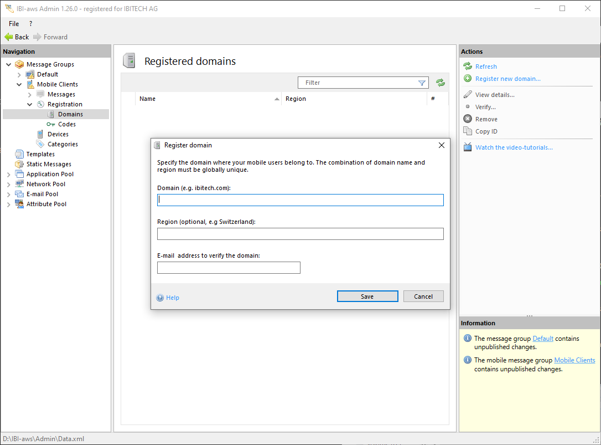Expand the Messages tree node
The width and height of the screenshot is (601, 445).
point(30,95)
